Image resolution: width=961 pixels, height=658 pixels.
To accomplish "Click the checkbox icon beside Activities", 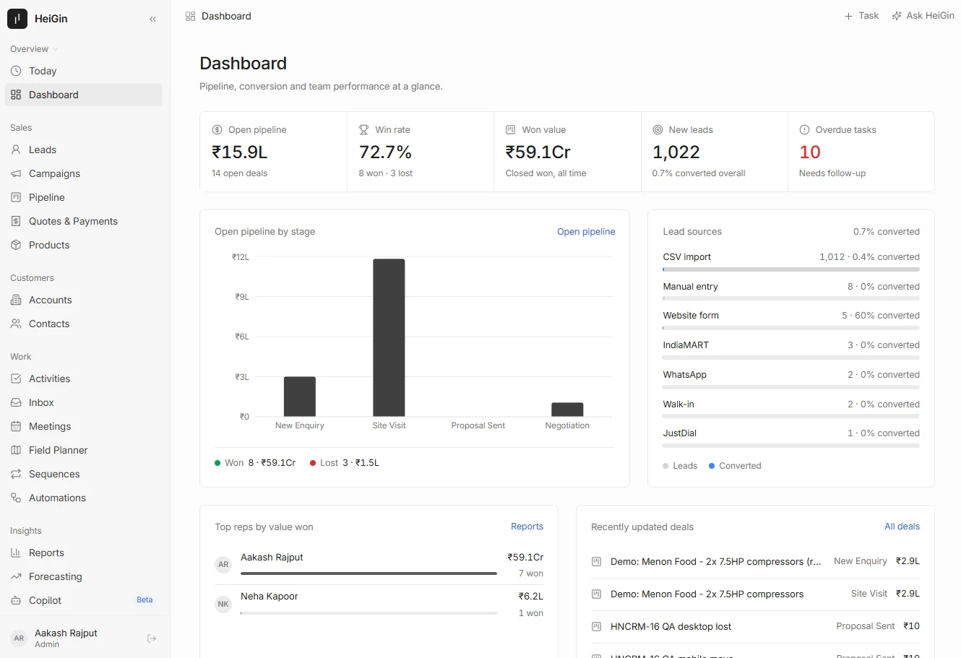I will click(16, 378).
